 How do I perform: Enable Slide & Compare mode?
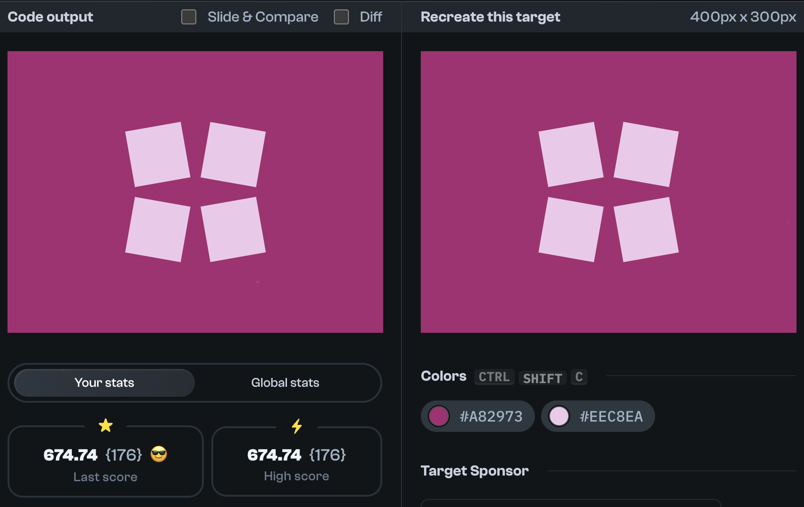[x=188, y=17]
